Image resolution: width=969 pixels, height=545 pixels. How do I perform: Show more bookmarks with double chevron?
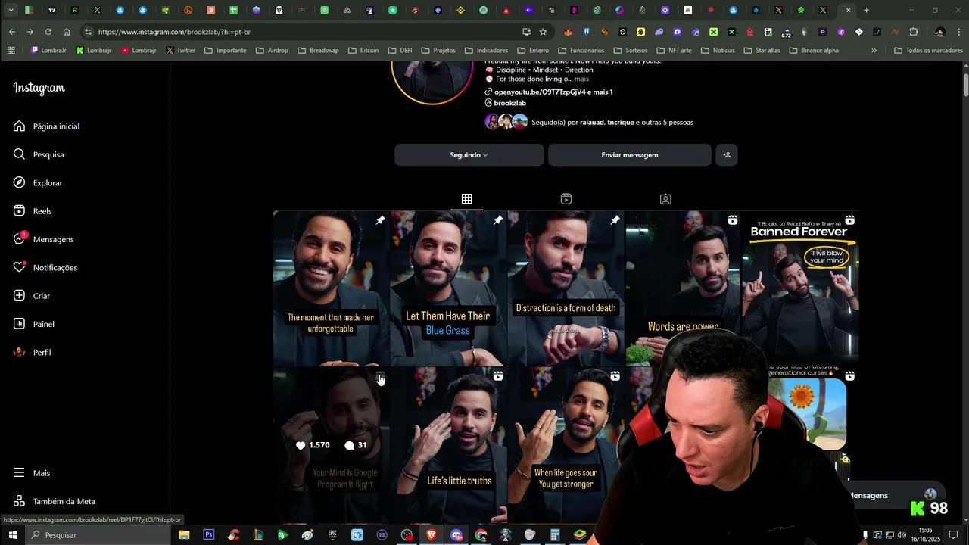coord(874,51)
